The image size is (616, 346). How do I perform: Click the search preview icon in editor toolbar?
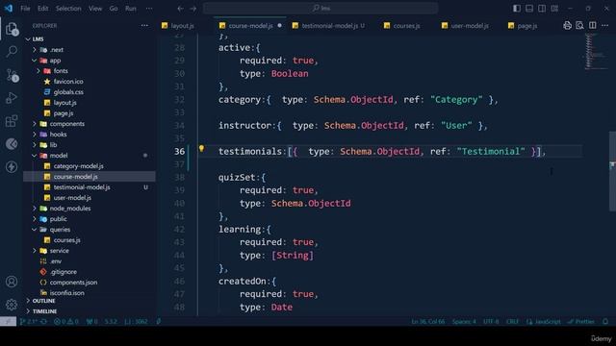(x=579, y=26)
